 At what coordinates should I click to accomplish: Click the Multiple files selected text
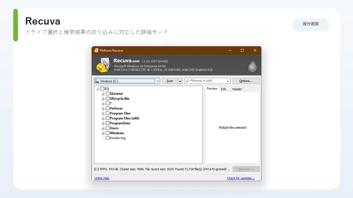pos(232,128)
